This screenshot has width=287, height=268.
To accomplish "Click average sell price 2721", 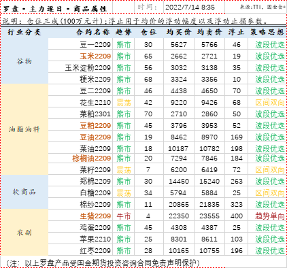I will coord(209,56).
